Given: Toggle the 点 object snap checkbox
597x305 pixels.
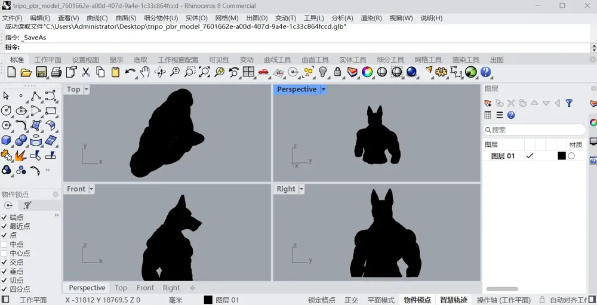Looking at the screenshot, I should (4, 235).
